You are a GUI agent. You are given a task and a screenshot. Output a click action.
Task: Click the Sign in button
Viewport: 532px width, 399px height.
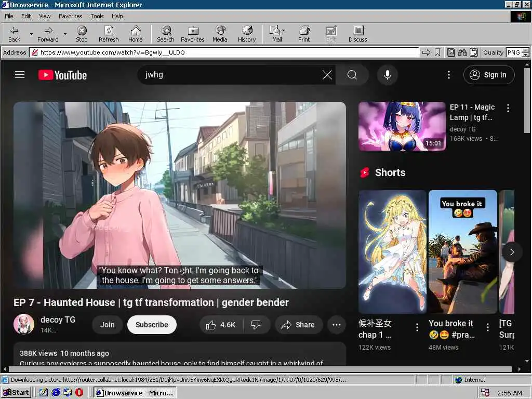[x=489, y=75]
